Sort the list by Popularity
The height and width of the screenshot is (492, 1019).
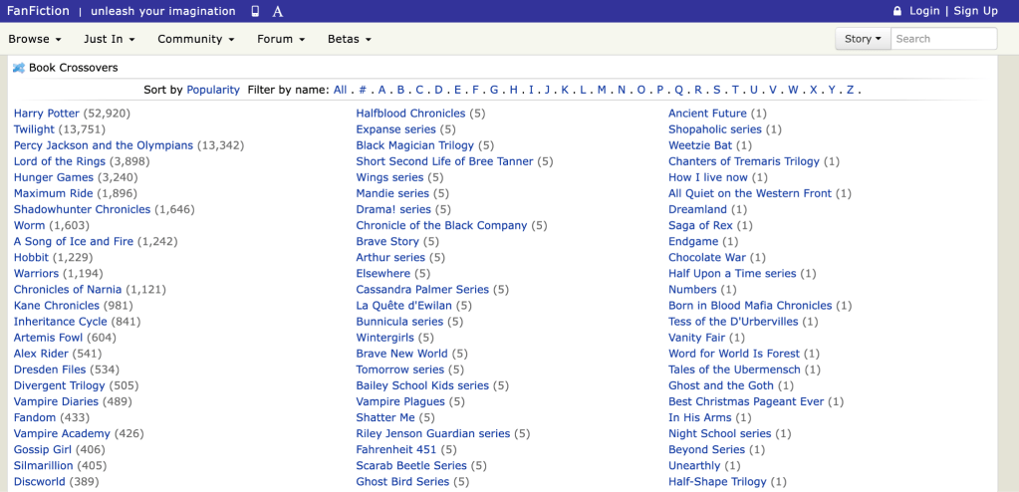(213, 90)
